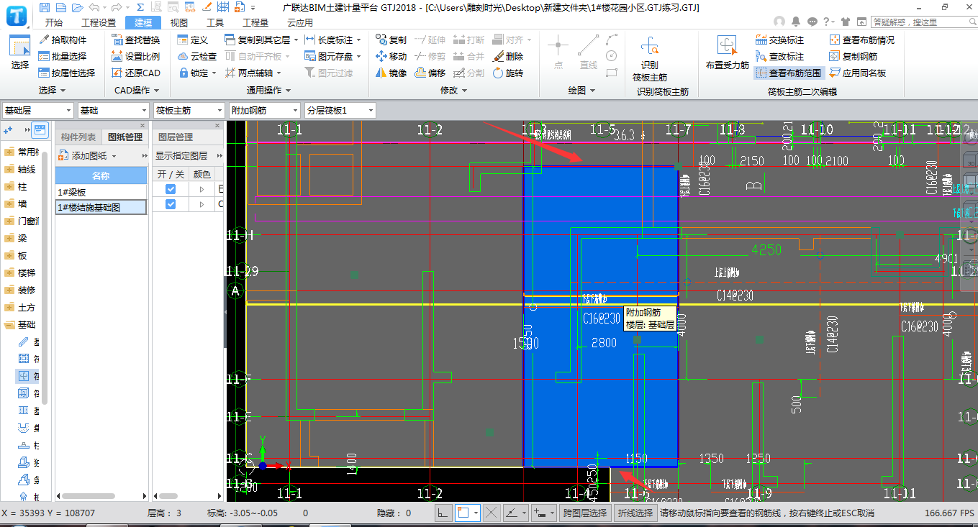Click 布置受力筋 tool
978x527 pixels.
point(727,53)
